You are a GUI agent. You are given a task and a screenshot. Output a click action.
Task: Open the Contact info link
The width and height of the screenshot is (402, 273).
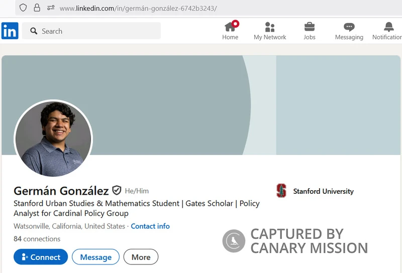coord(150,226)
